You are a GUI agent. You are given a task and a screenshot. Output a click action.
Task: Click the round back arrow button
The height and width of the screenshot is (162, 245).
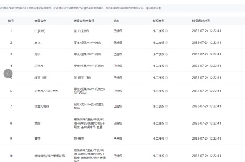click(8, 73)
